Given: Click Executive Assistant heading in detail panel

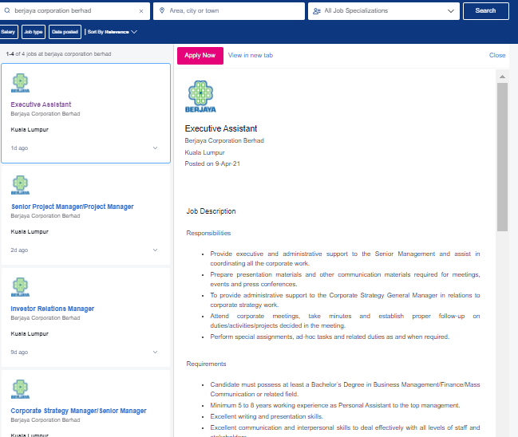Looking at the screenshot, I should click(220, 128).
